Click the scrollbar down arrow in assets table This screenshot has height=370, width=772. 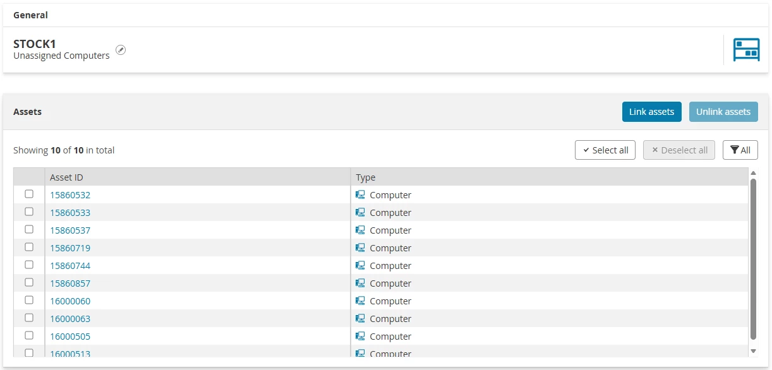point(753,350)
